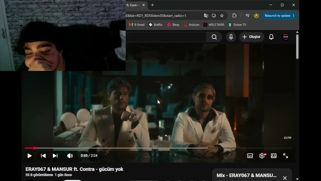321x181 pixels.
Task: Skip to next video
Action: coord(55,156)
